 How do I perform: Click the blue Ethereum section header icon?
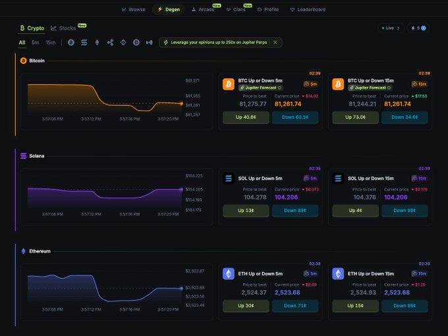24,251
